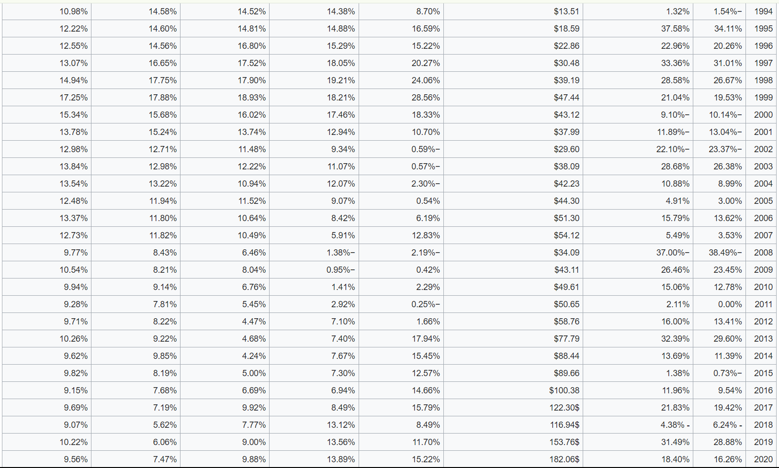The image size is (779, 468).
Task: Click the $100.38 cell in the 2016 row
Action: [x=564, y=390]
